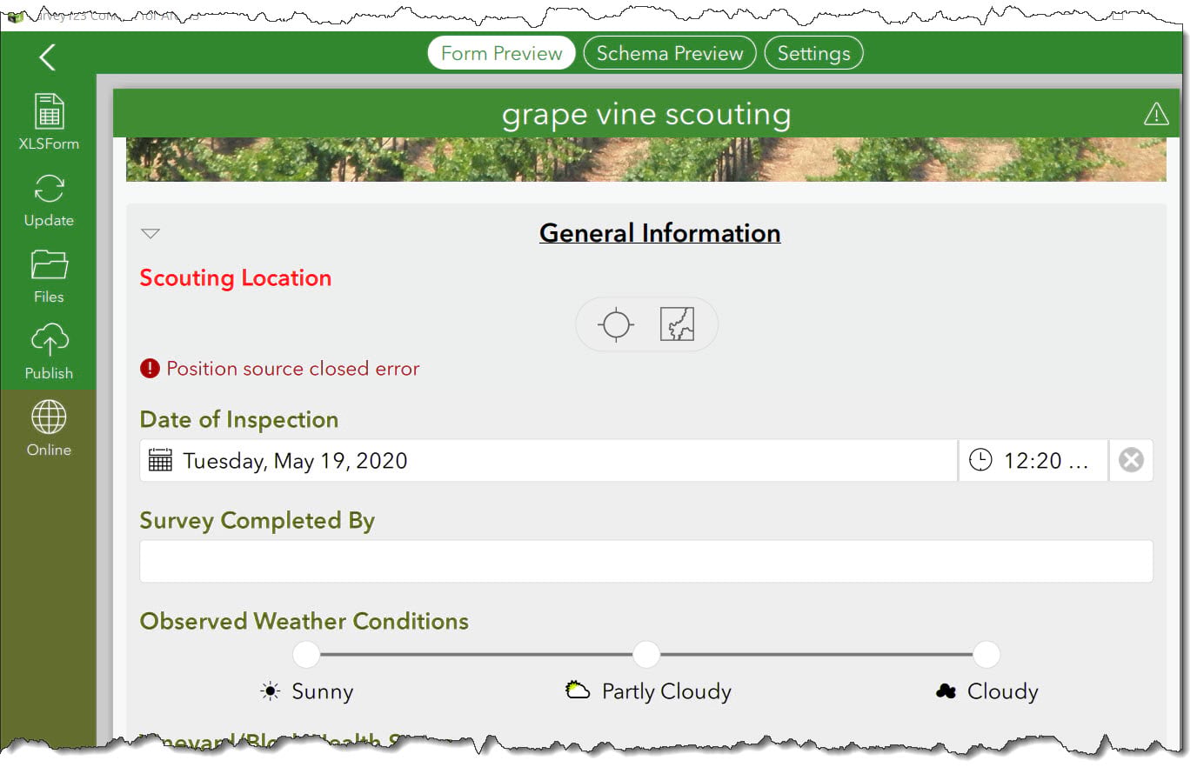
Task: Click the sun icon beside Sunny
Action: tap(271, 691)
